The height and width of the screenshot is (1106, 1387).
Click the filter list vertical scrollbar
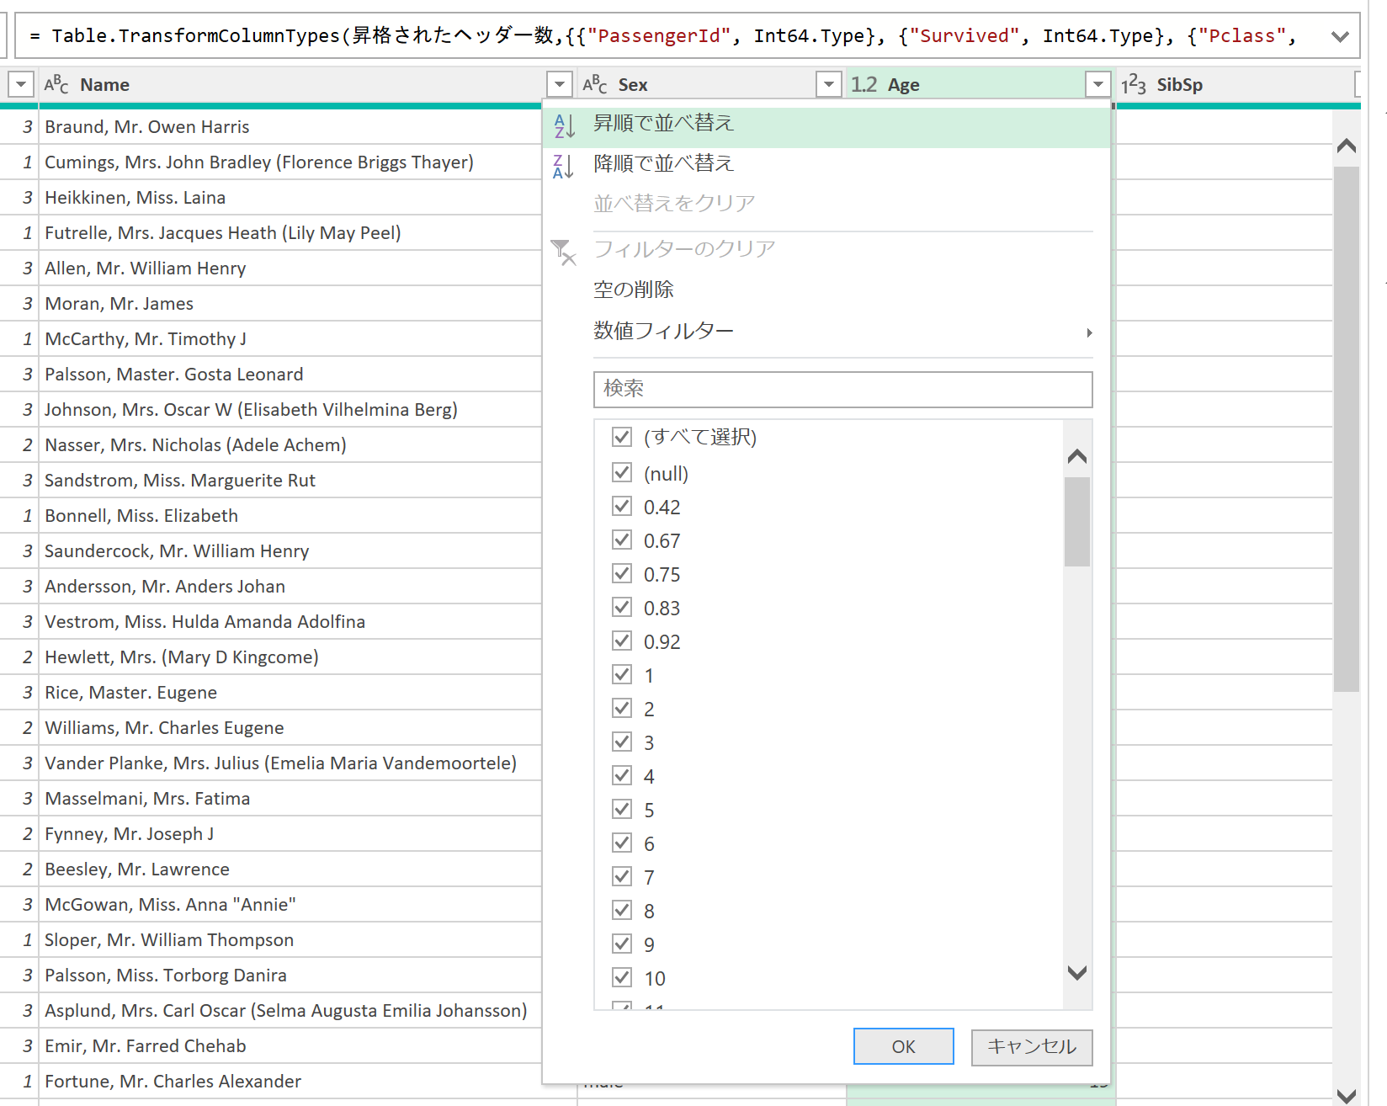(1076, 522)
